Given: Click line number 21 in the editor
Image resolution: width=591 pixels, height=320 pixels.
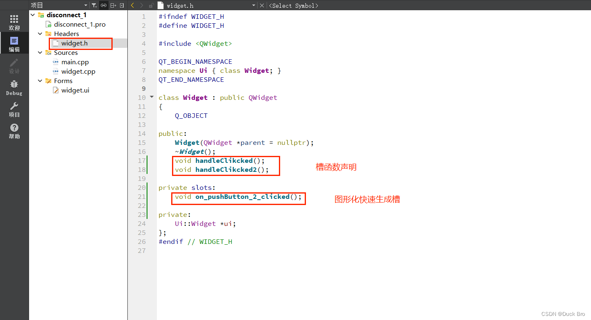Looking at the screenshot, I should [x=141, y=196].
